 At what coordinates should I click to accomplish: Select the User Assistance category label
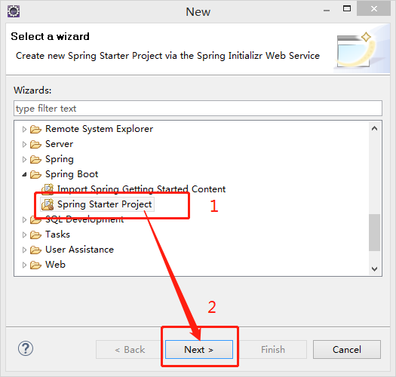(79, 250)
